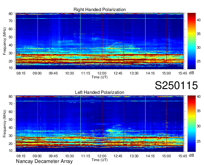Image resolution: width=204 pixels, height=165 pixels.
Task: Click 80 MHz frequency tick of Left Handed plot
Action: (x=10, y=97)
